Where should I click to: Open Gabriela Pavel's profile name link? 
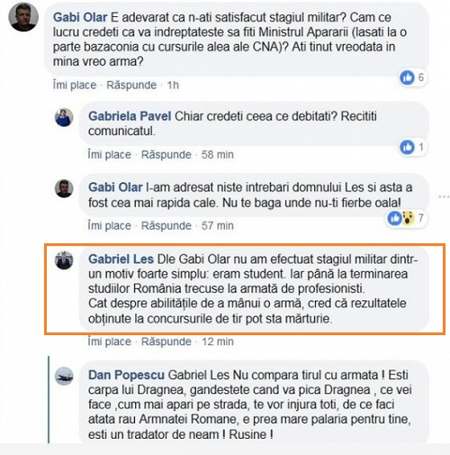(x=130, y=116)
